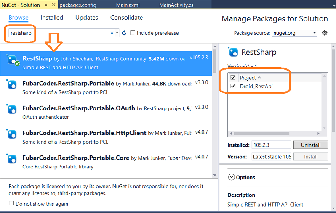Pin the NuGet - Solution tab
This screenshot has height=213, width=336.
click(46, 5)
